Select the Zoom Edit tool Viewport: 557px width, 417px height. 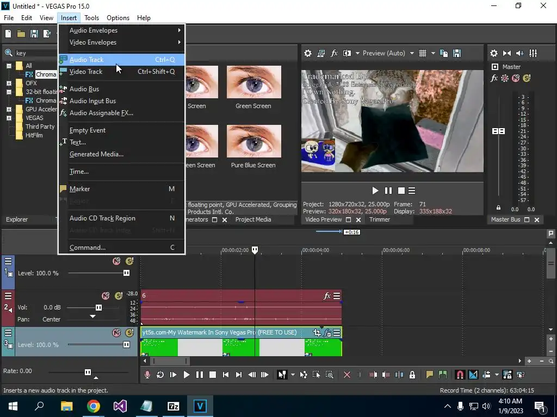[329, 375]
